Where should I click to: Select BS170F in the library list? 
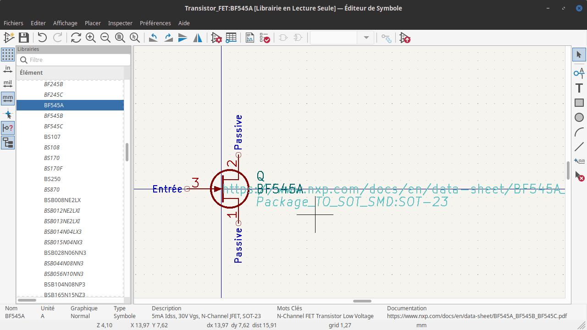[70, 169]
